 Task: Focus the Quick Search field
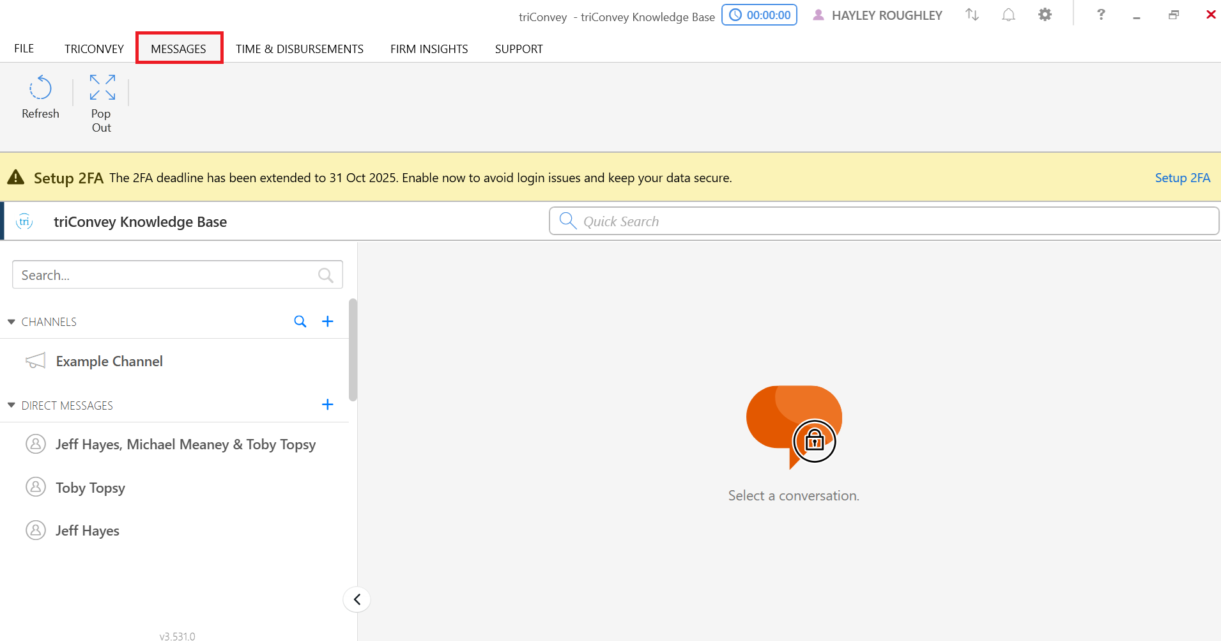pyautogui.click(x=884, y=221)
